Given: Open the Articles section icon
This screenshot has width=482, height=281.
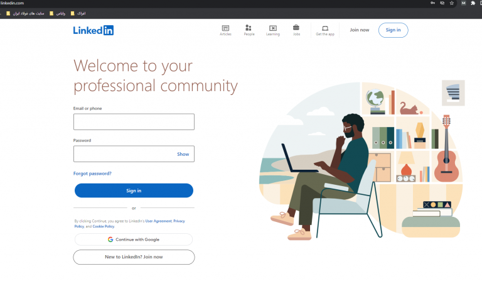Looking at the screenshot, I should [x=225, y=29].
